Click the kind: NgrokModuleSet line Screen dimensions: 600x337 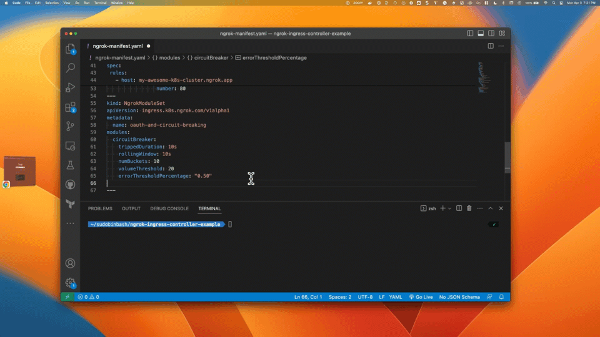point(136,103)
